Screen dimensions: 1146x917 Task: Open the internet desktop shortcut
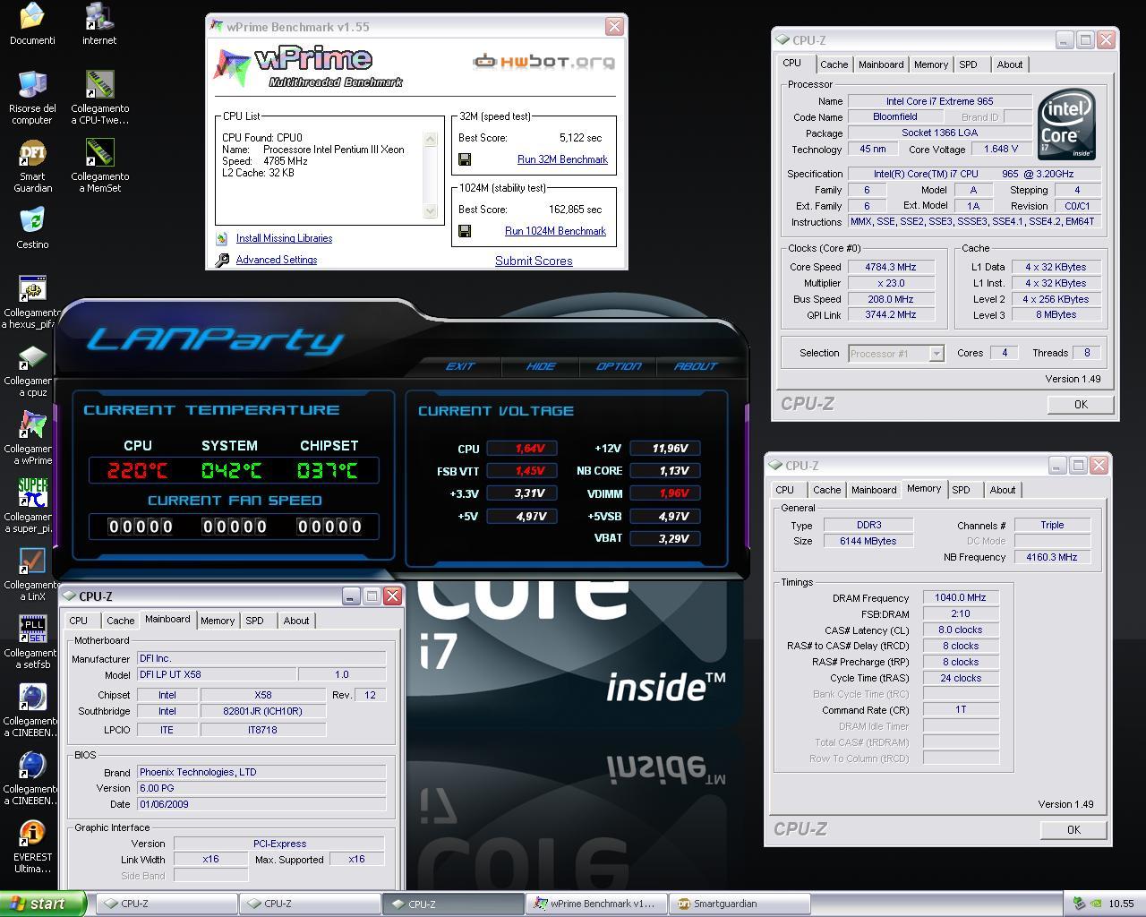99,17
